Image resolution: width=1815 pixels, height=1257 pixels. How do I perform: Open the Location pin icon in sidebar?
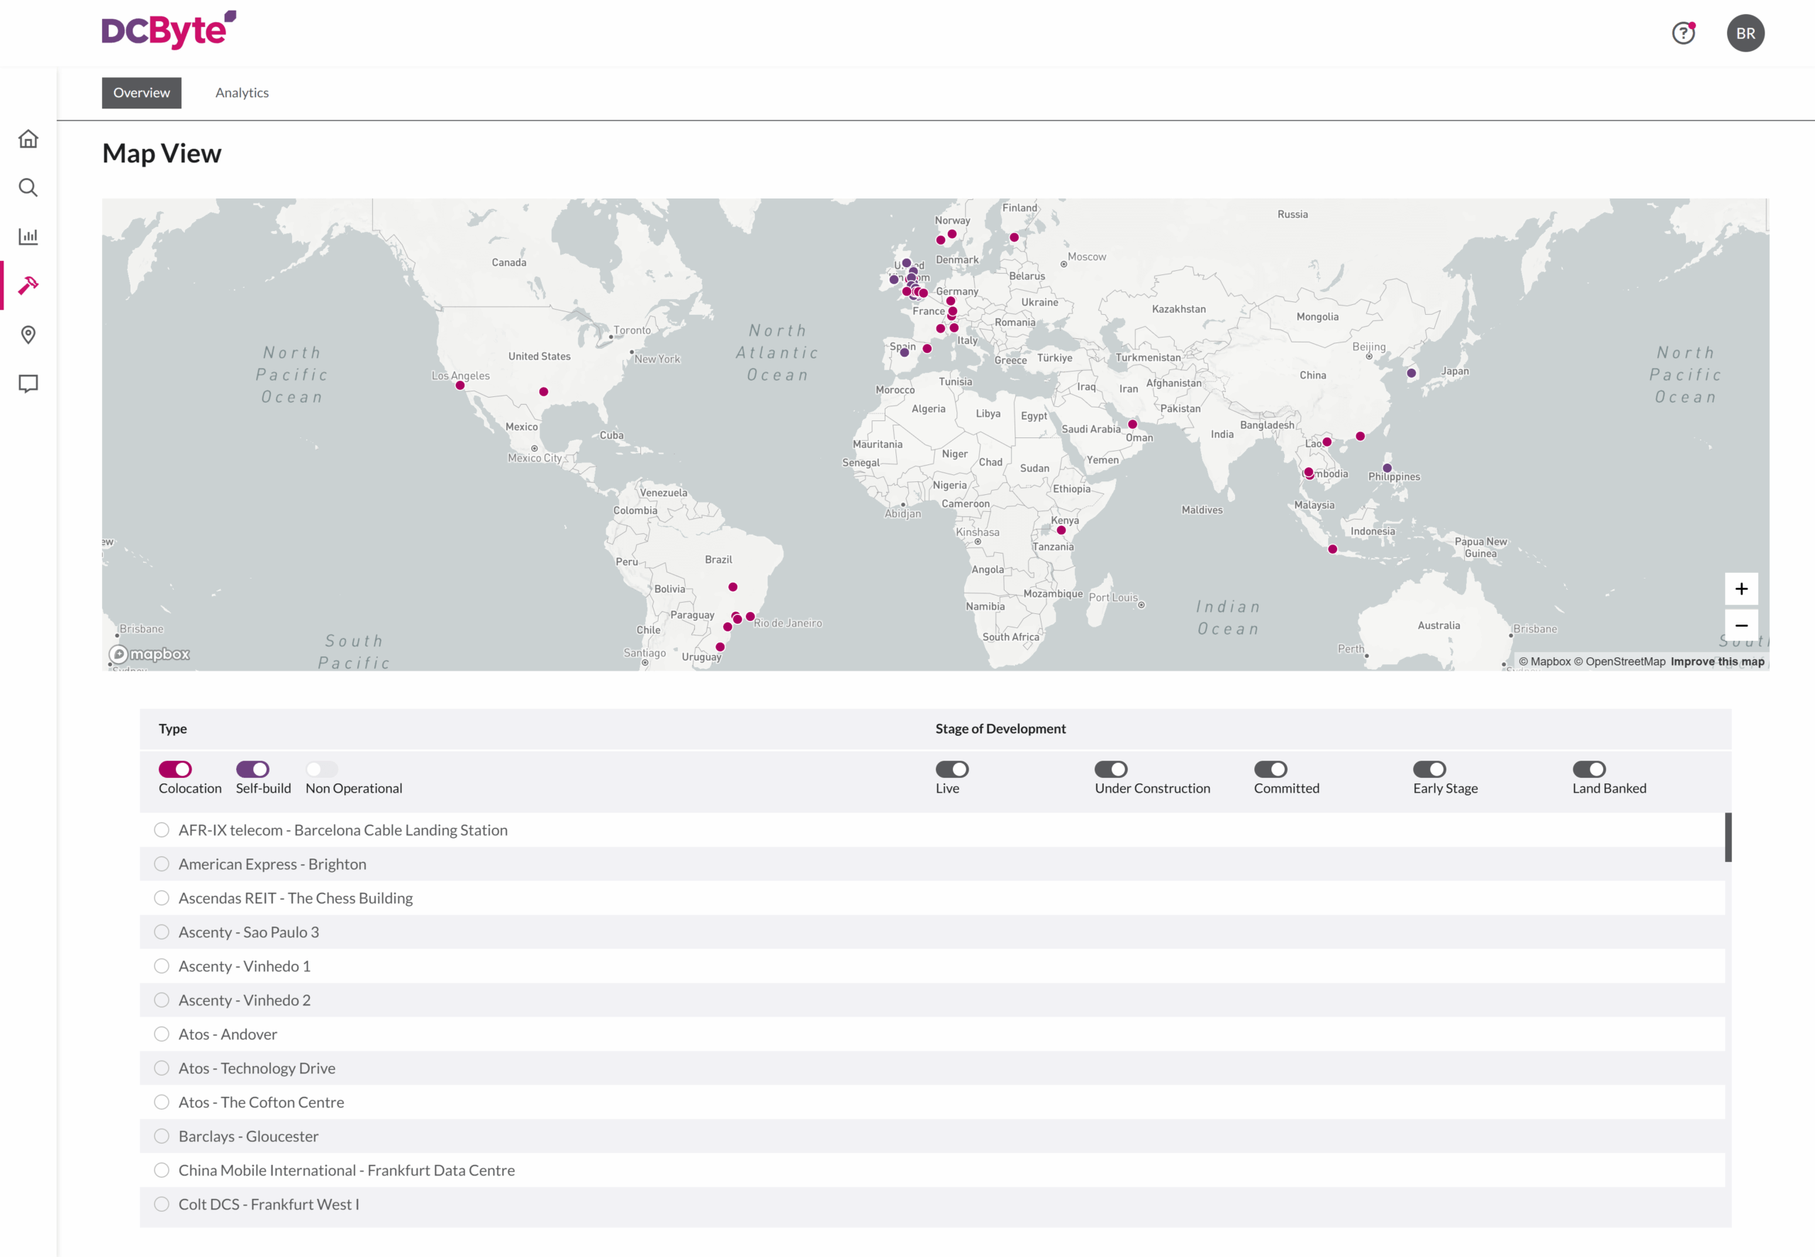click(28, 335)
